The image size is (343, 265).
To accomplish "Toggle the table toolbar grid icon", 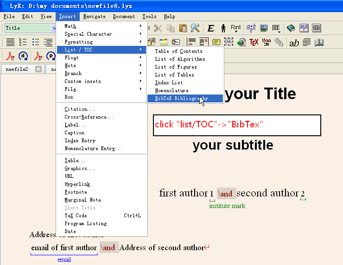I will pyautogui.click(x=316, y=28).
